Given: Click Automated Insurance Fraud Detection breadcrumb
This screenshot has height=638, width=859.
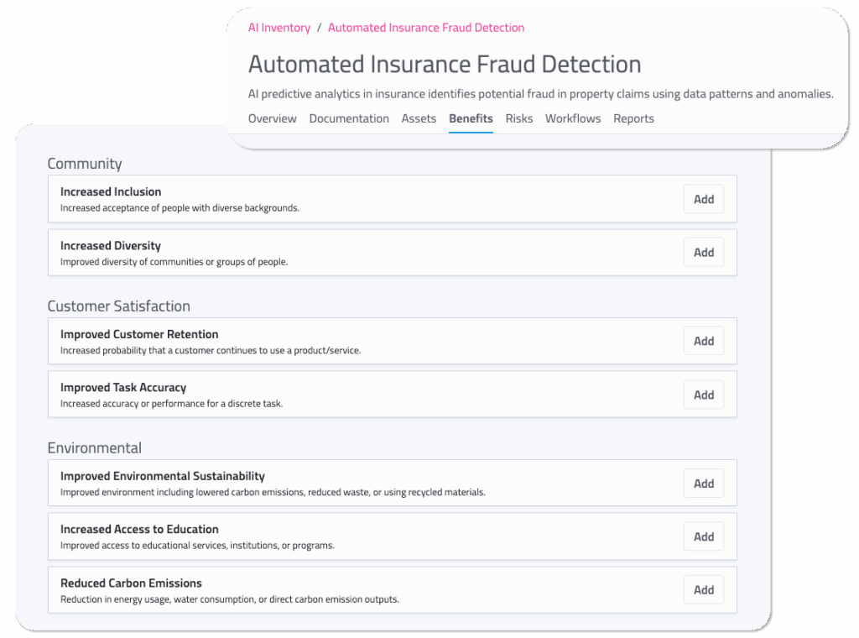Looking at the screenshot, I should [426, 28].
